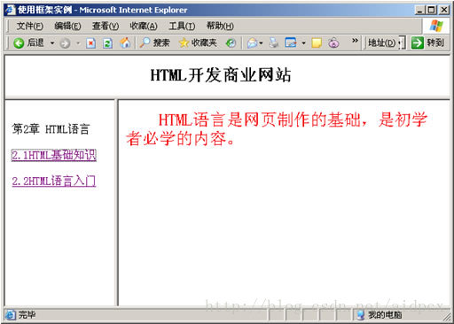Click the text 第2章 HTML语言
Viewport: 454px width, 324px height.
(51, 129)
